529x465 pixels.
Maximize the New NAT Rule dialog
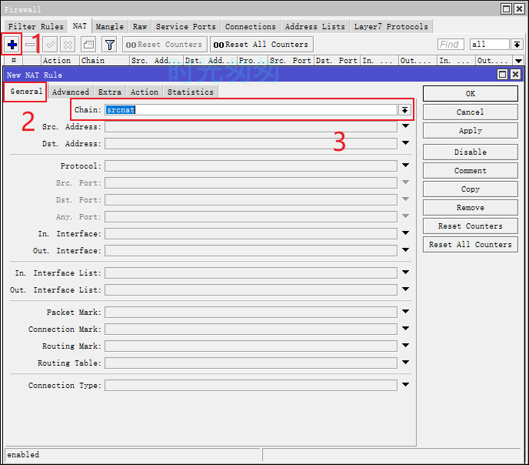[x=503, y=74]
